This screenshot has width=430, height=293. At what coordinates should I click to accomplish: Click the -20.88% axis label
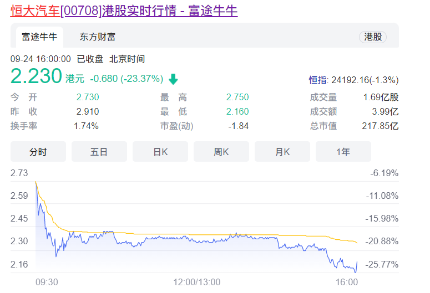(382, 241)
